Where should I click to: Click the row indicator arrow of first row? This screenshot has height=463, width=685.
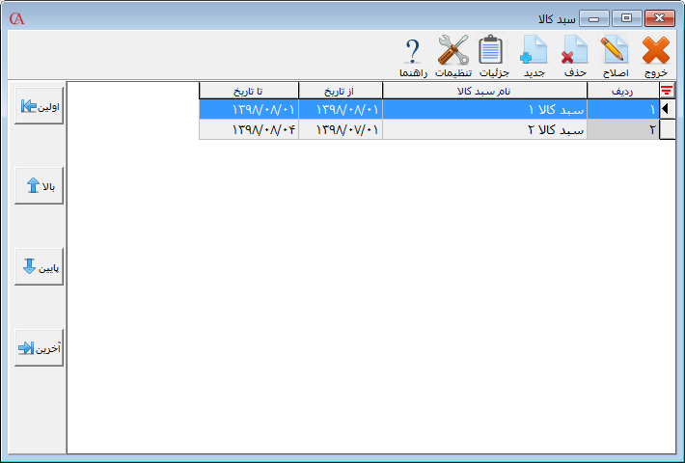[x=667, y=110]
